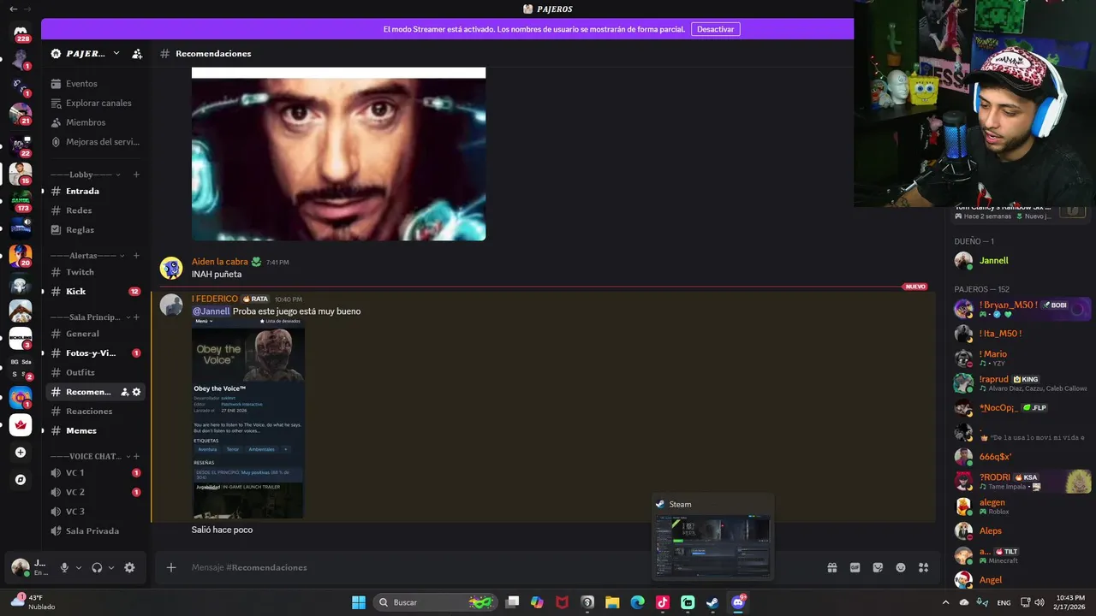Open the sticker picker
1096x616 pixels.
(x=878, y=567)
